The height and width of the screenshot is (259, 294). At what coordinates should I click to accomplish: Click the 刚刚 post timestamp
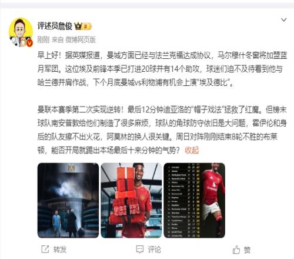coord(44,40)
